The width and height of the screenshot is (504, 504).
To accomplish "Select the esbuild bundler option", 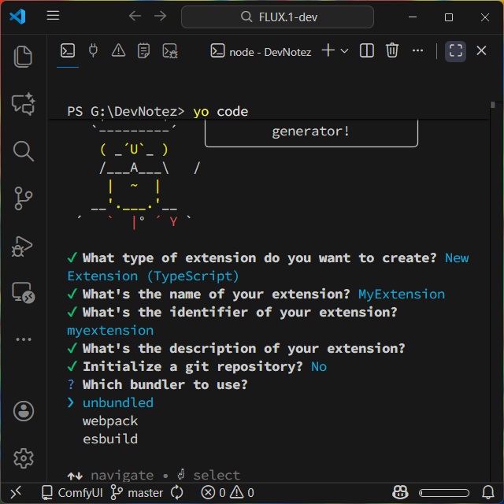I will (110, 439).
